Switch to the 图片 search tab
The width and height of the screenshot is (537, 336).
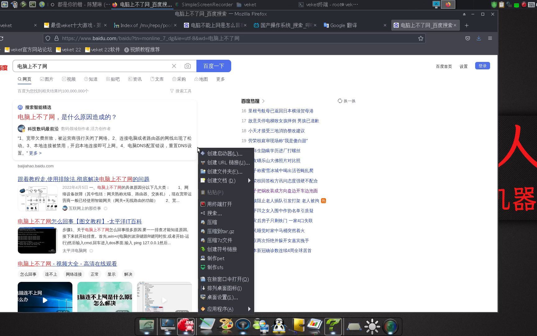point(47,79)
